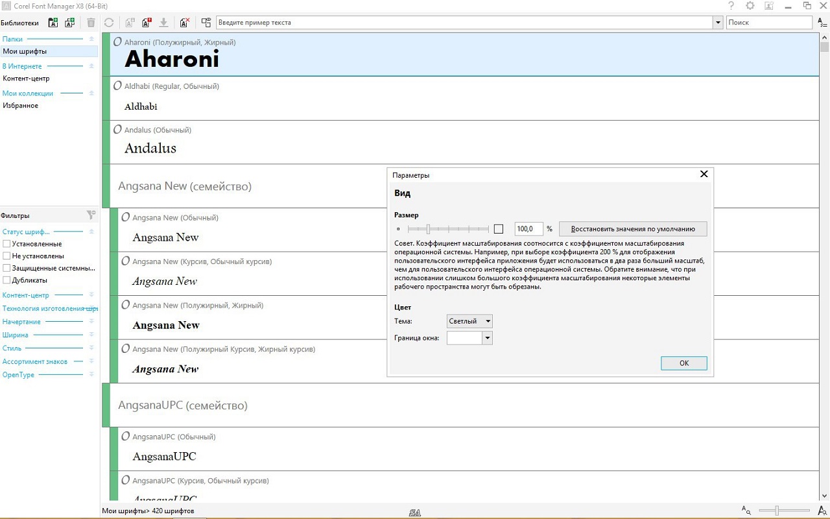The image size is (830, 519).
Task: Expand the Начертание filter section
Action: point(21,322)
